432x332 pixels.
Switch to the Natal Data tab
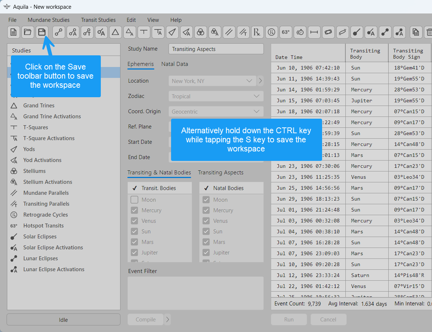175,64
